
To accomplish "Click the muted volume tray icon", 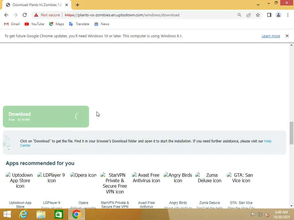I will [x=267, y=214].
